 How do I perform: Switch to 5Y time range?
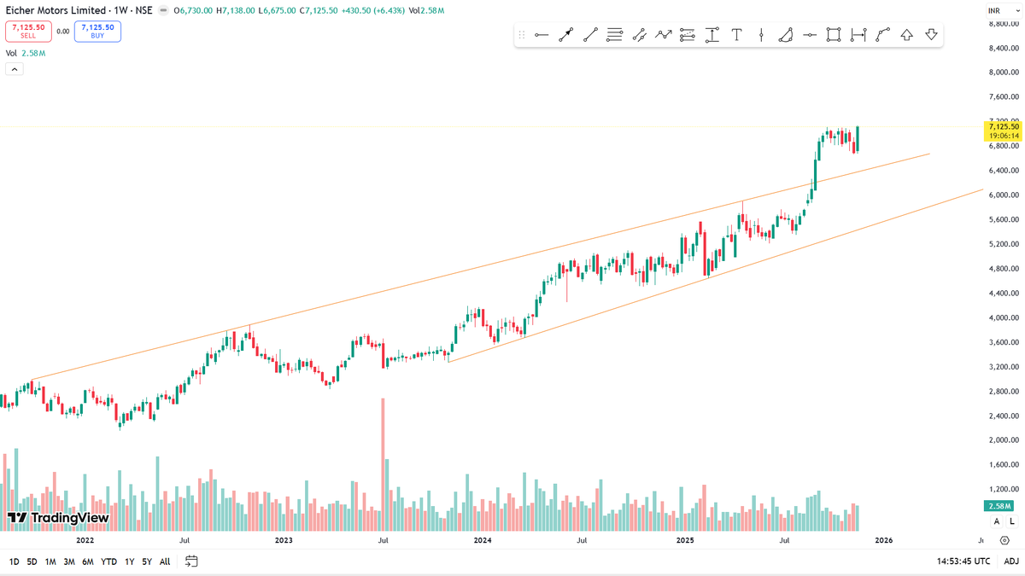coord(147,561)
